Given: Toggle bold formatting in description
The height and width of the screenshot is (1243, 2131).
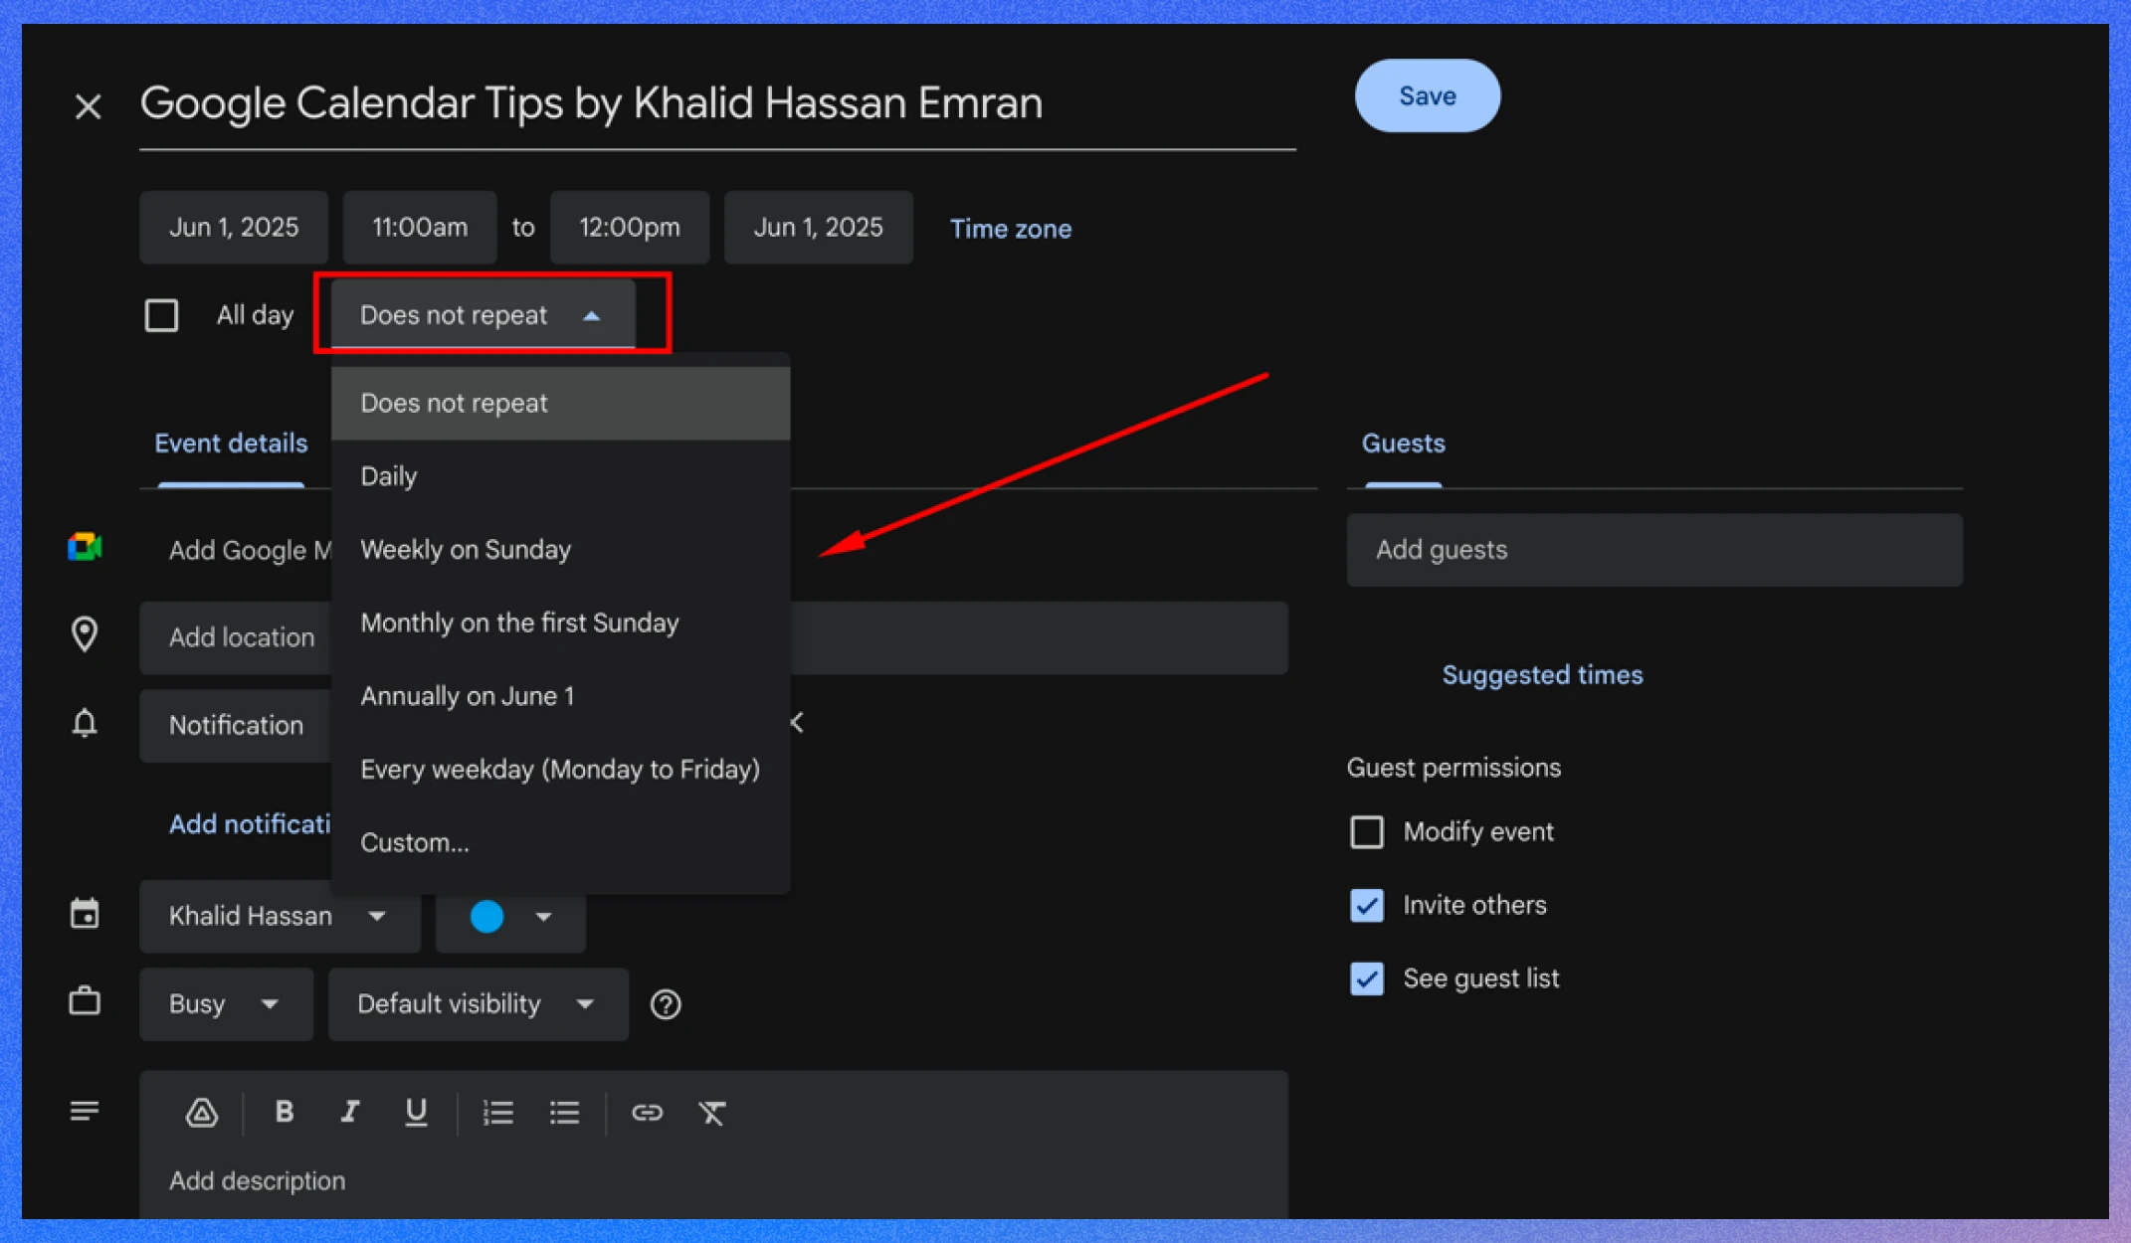Looking at the screenshot, I should pos(284,1112).
